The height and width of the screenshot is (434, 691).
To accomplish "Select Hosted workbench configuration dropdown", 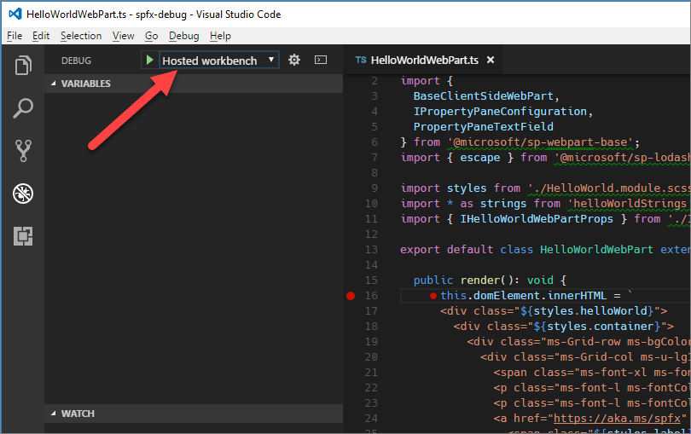I will pos(219,61).
